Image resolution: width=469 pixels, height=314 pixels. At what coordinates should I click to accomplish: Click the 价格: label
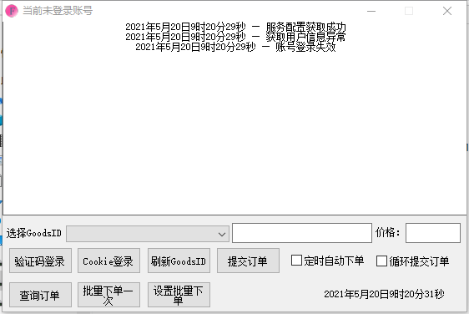coord(388,232)
